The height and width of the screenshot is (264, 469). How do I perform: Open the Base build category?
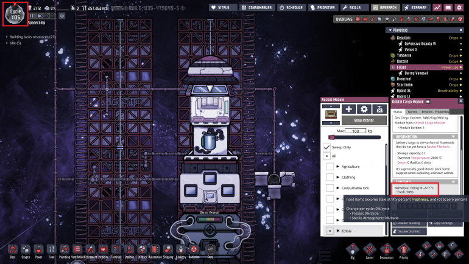coord(13,249)
